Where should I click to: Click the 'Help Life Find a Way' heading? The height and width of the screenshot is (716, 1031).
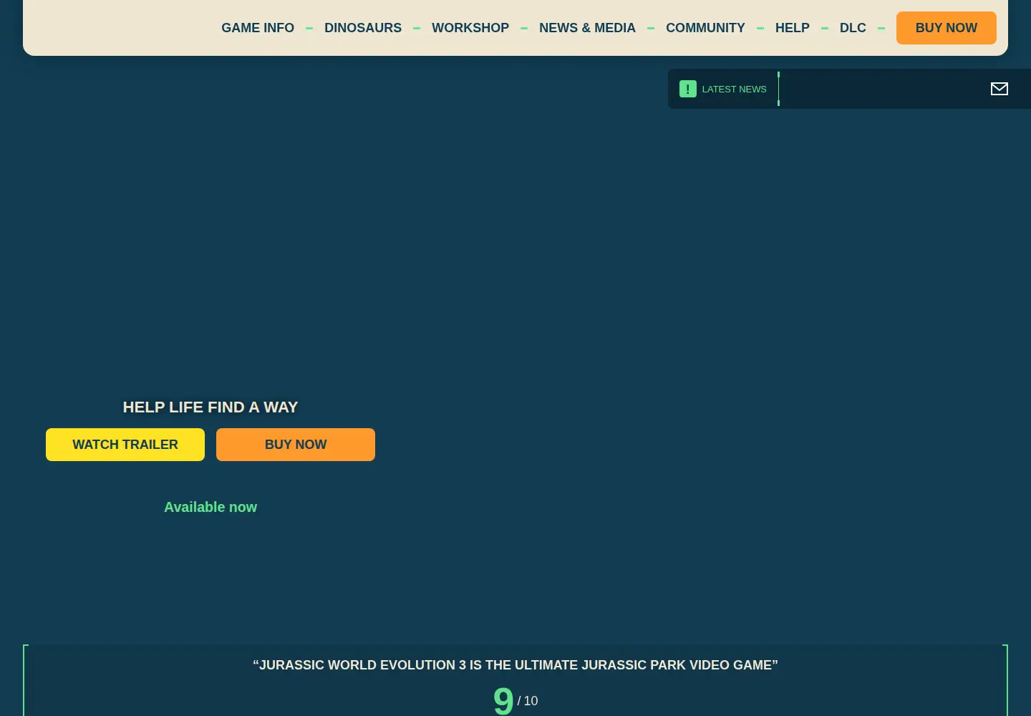[x=210, y=407]
